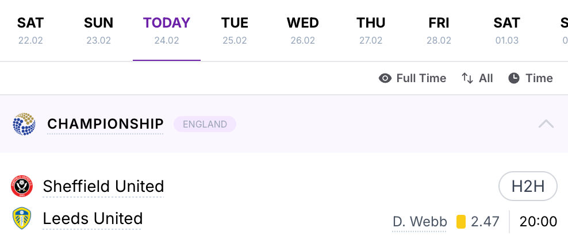This screenshot has width=568, height=247.
Task: Click the 20:00 kickoff time
Action: pyautogui.click(x=538, y=222)
